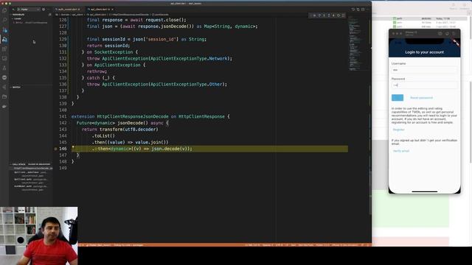Click 'rethrow' on line 134
Viewport: 472px width, 265px height.
[x=96, y=71]
